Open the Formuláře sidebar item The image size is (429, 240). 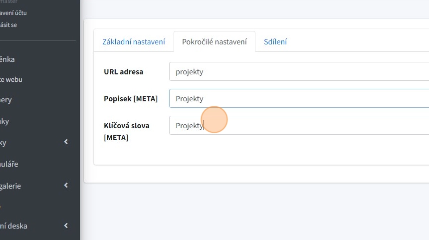point(9,164)
